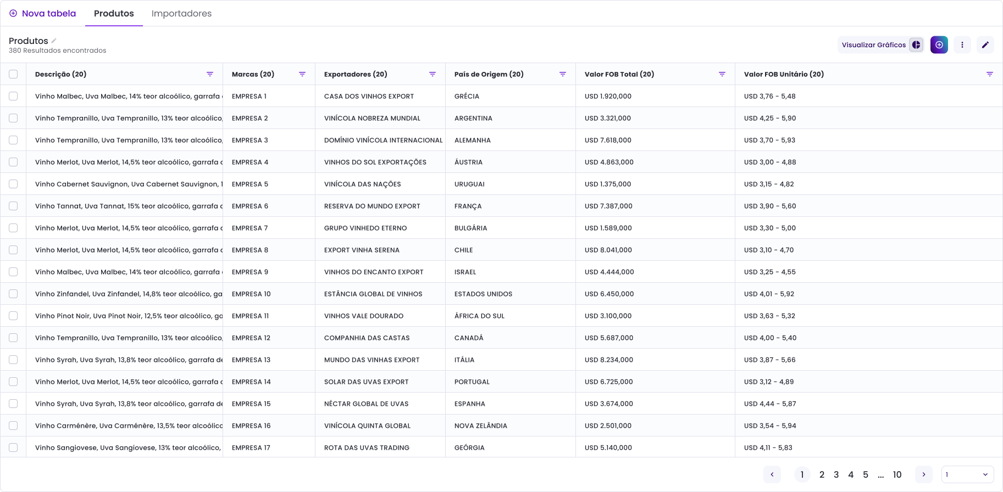Image resolution: width=1003 pixels, height=492 pixels.
Task: Switch to the Importadores tab
Action: click(181, 13)
